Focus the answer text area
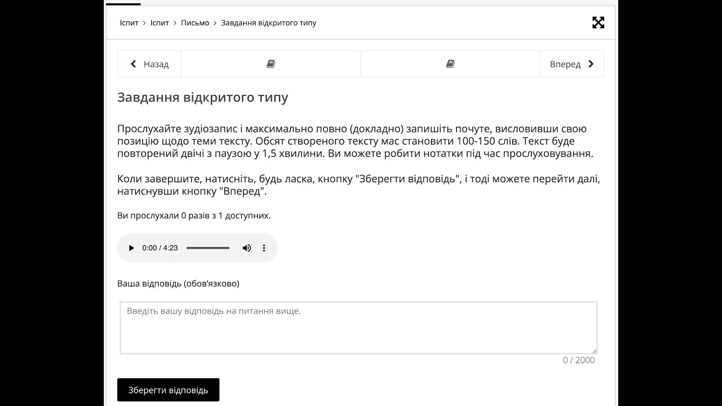722x406 pixels. pos(358,328)
